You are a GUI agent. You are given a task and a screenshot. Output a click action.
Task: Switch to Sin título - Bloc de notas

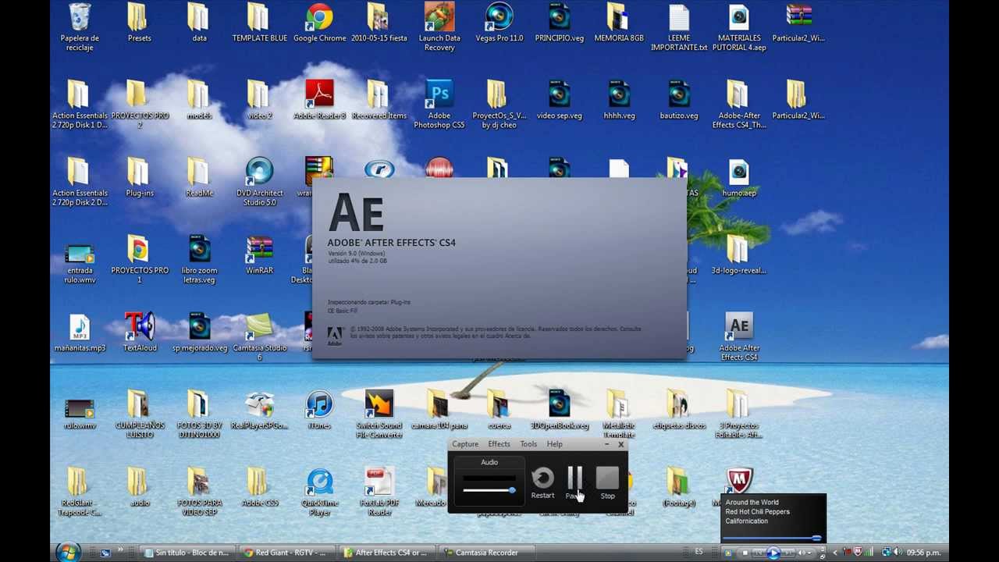click(x=188, y=553)
